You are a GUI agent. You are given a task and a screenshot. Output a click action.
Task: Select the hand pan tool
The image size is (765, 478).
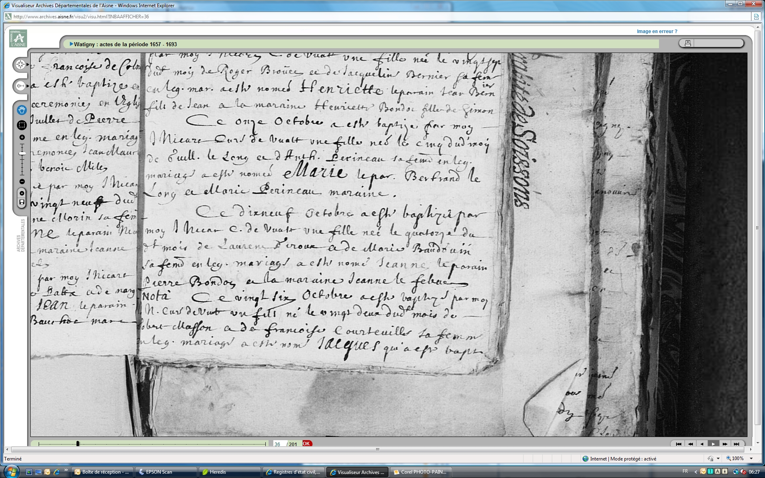(x=22, y=110)
